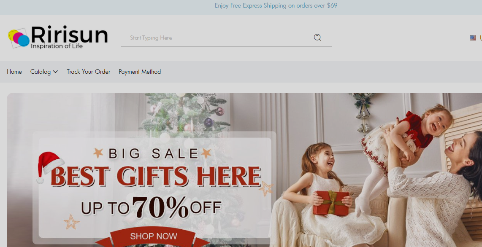The image size is (482, 247).
Task: Click the outlined star below UP TO
Action: [71, 222]
